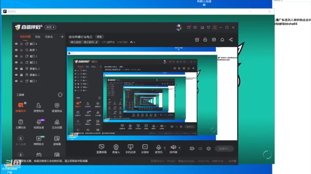Click the share icon above preview
Viewport: 311px width, 174px height.
point(231,40)
